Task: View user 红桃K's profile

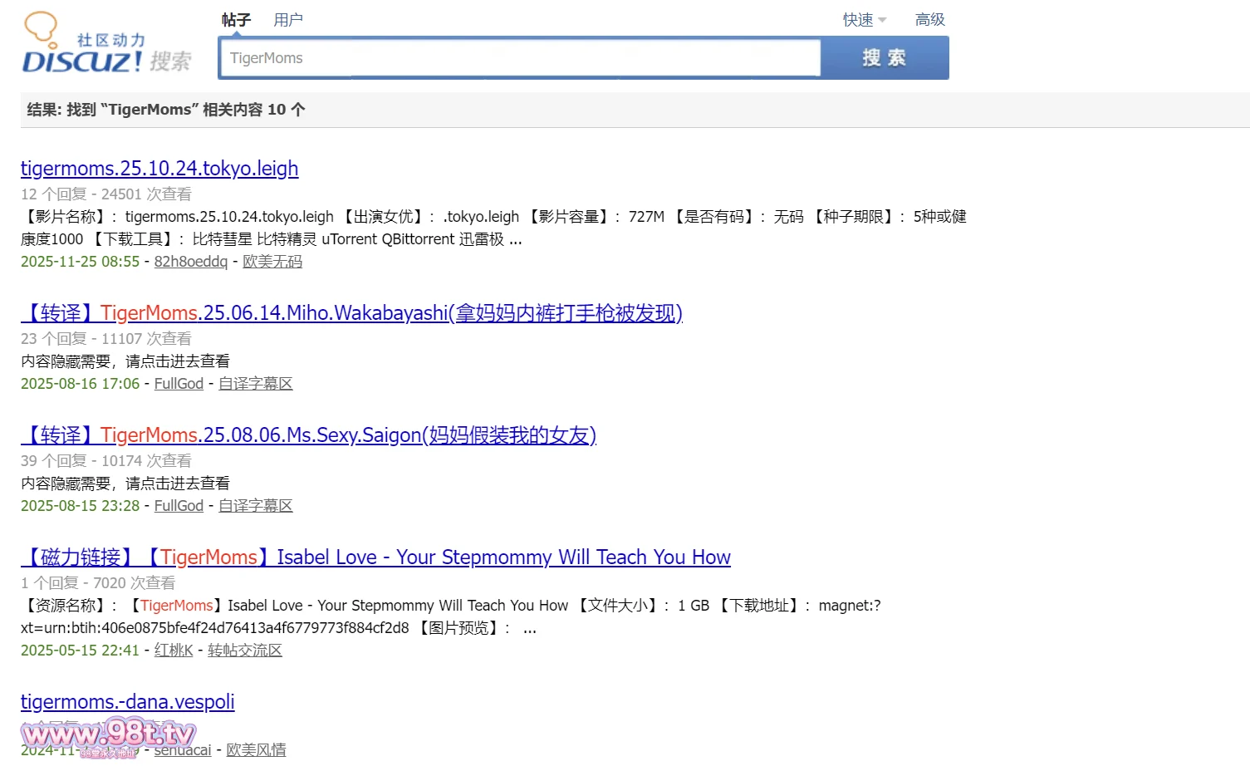Action: [x=174, y=651]
